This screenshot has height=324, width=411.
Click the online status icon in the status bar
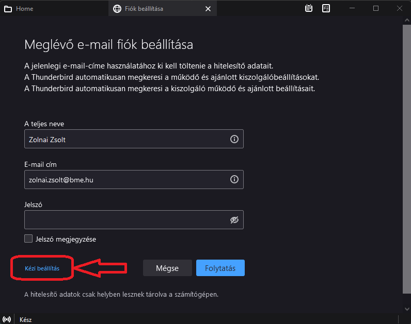7,319
